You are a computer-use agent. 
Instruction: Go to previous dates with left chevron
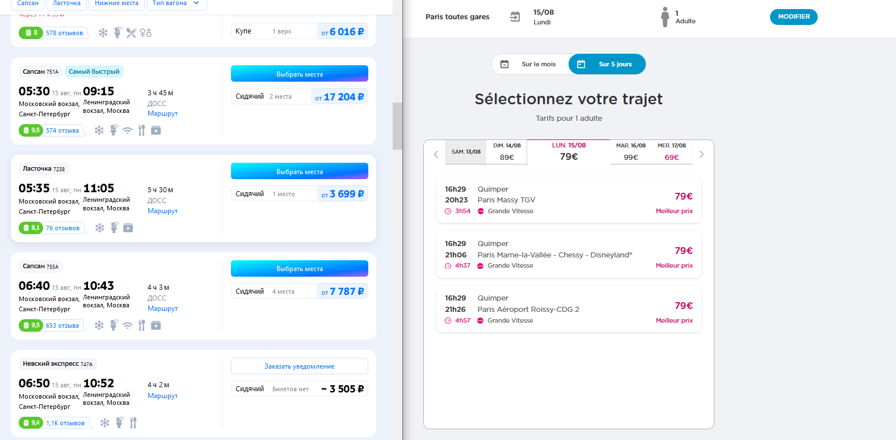click(436, 154)
